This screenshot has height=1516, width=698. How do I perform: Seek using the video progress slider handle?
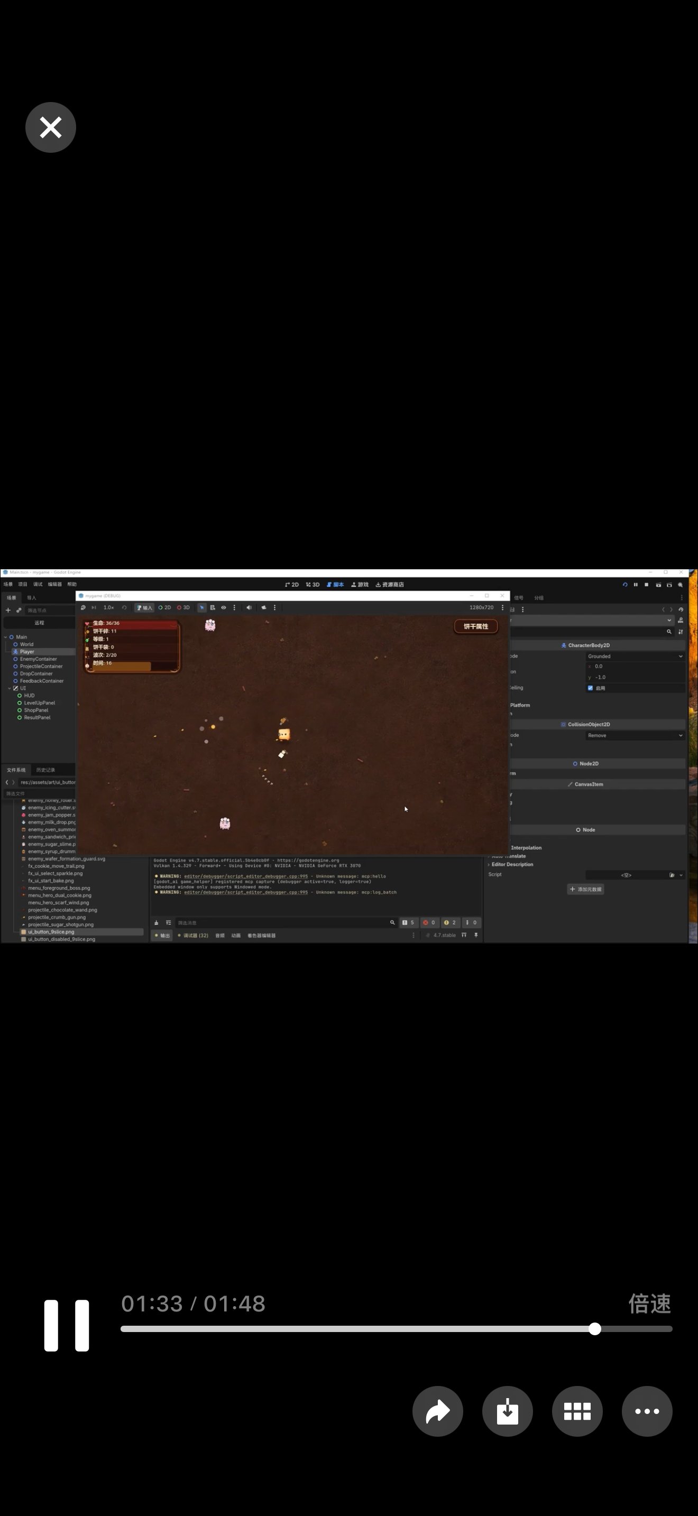595,1329
